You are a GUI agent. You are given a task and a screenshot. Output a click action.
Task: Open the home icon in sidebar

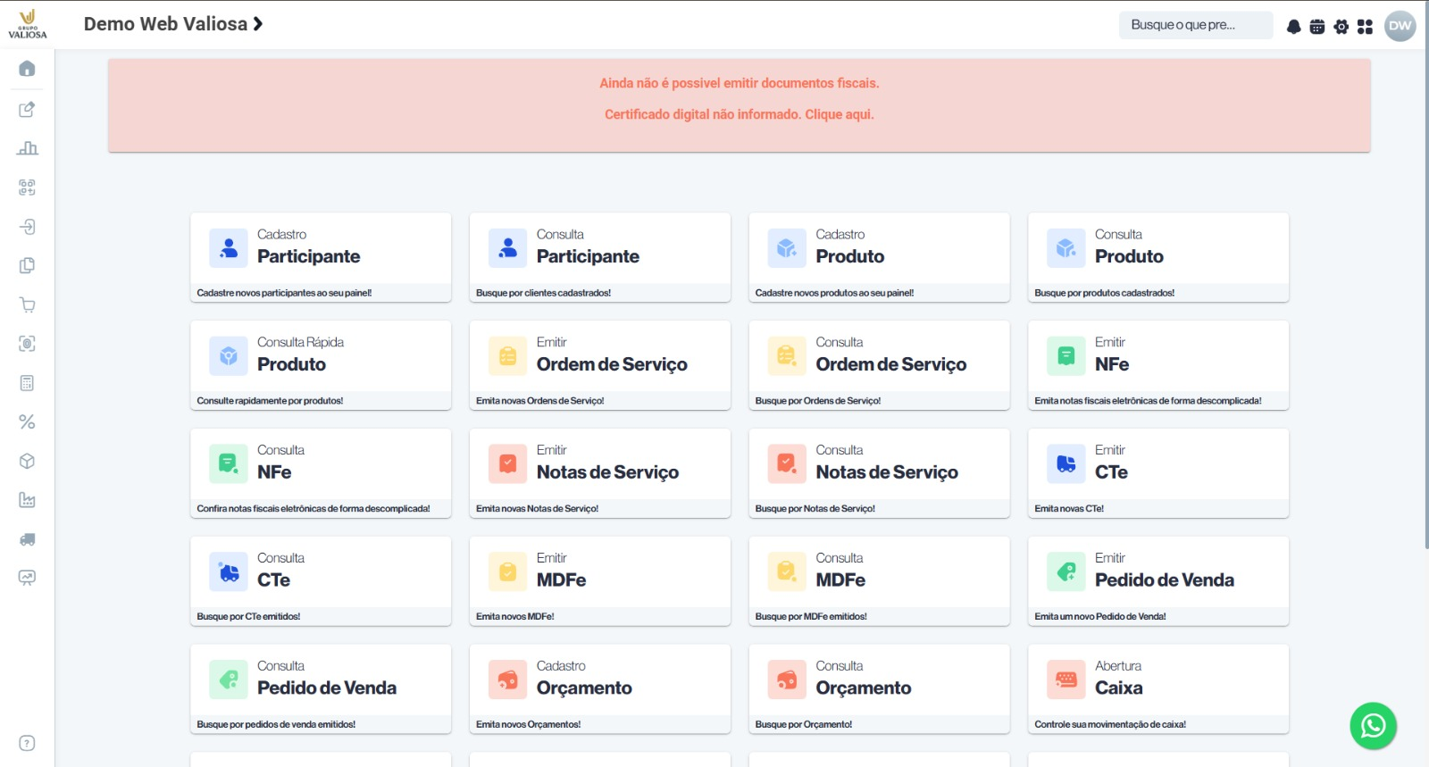click(27, 69)
